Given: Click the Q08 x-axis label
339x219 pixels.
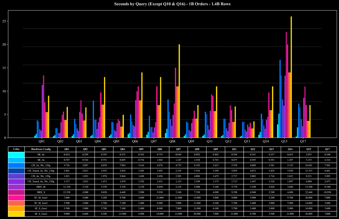Looking at the screenshot, I should click(x=172, y=142).
